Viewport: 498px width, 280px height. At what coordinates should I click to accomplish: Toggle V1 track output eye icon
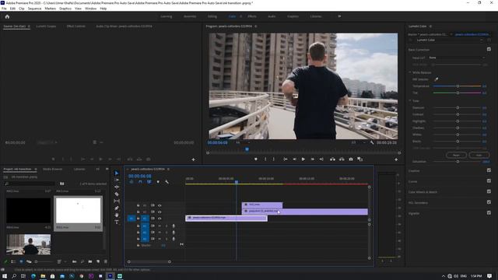160,219
